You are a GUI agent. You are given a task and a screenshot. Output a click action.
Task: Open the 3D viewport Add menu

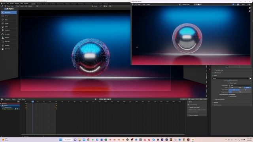pos(26,6)
